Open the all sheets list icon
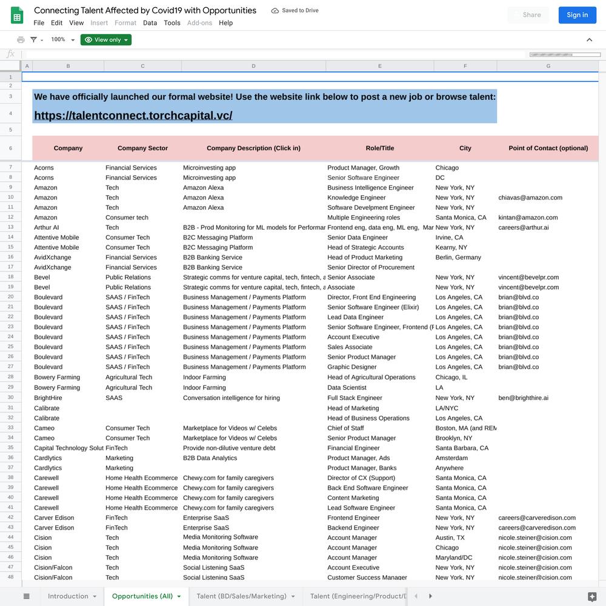Screen dimensions: 606x606 click(27, 596)
